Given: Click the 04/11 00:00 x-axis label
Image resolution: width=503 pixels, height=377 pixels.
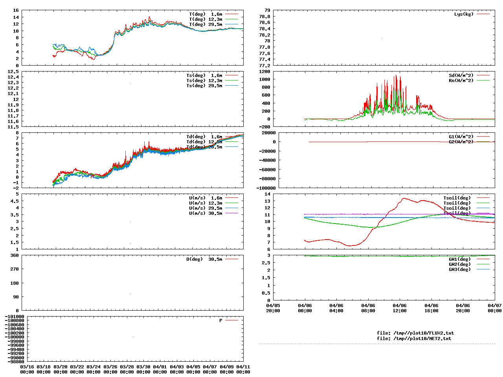Looking at the screenshot, I should coord(243,369).
